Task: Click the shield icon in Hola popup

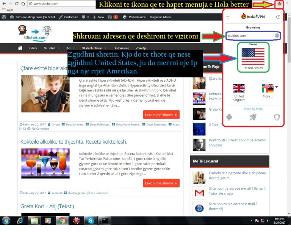Action: pos(277,117)
